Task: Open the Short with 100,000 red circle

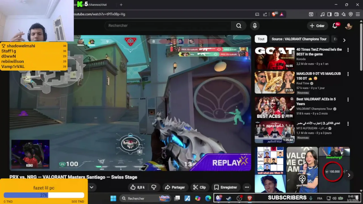Action: [334, 169]
